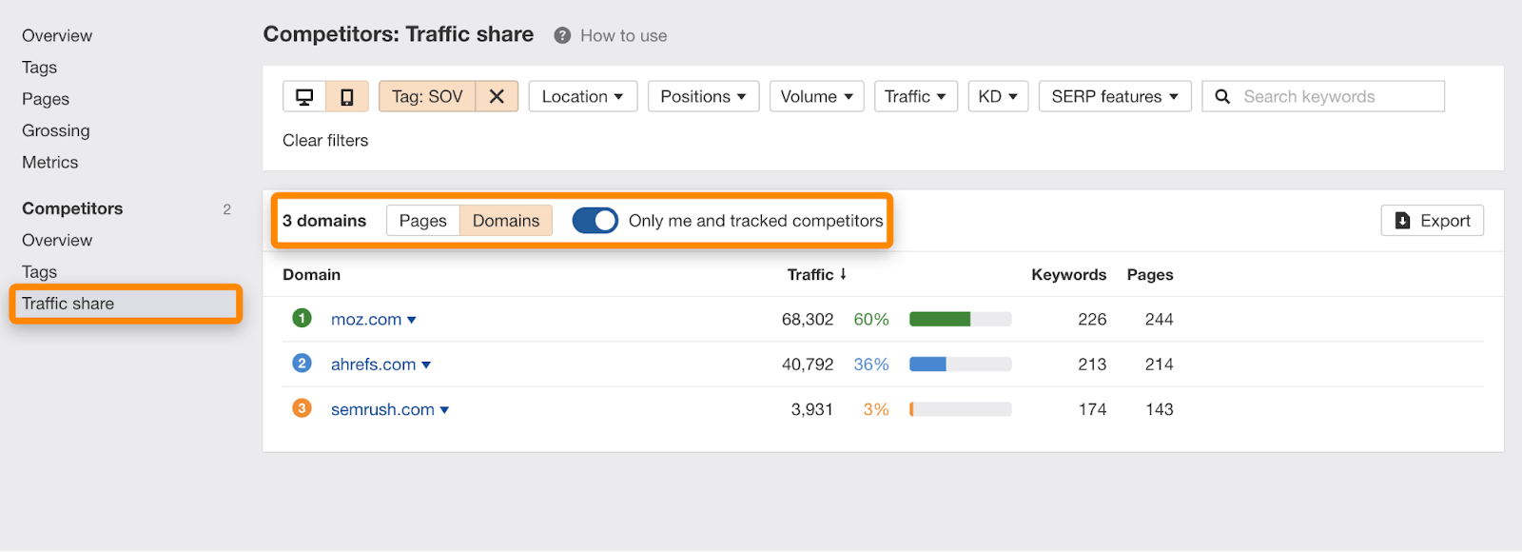The image size is (1522, 552).
Task: Open the Location filter dropdown
Action: [582, 96]
